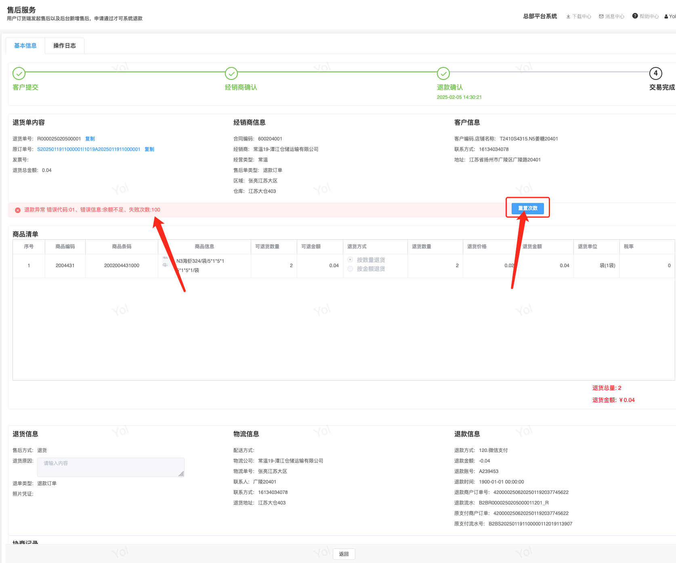The image size is (676, 563).
Task: Click the 退款确认 step check icon
Action: (443, 73)
